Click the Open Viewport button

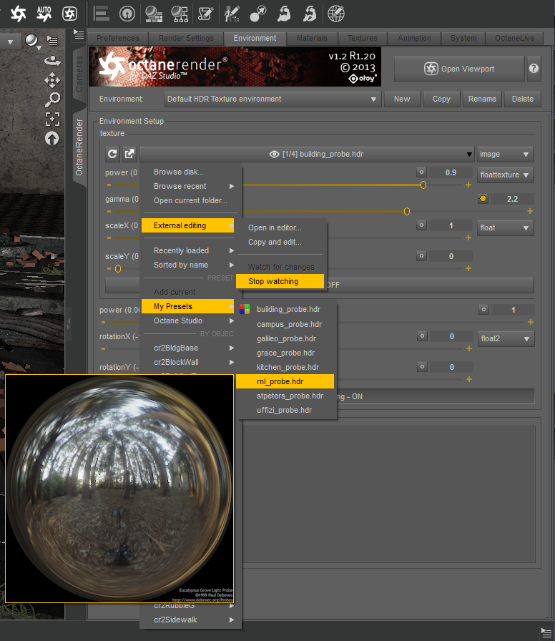(459, 69)
